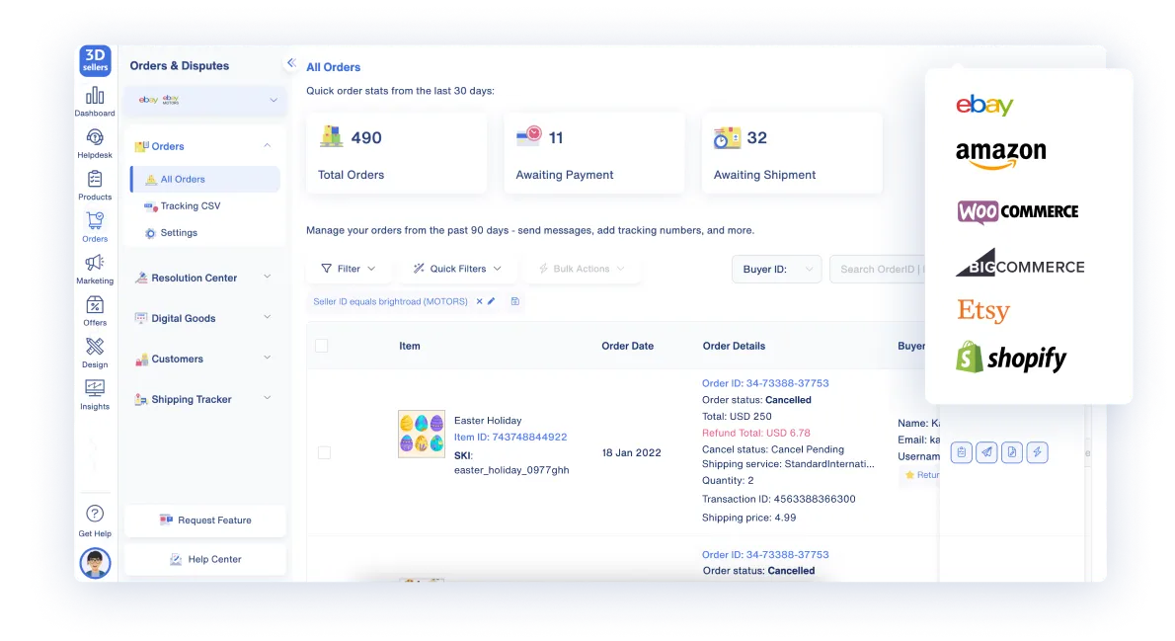
Task: Click the All Orders page heading
Action: (x=334, y=67)
